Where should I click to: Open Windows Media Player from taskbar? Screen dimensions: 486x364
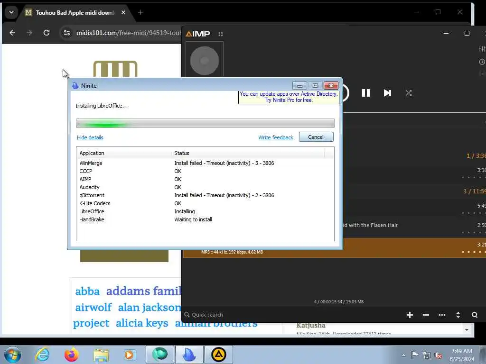(x=130, y=355)
